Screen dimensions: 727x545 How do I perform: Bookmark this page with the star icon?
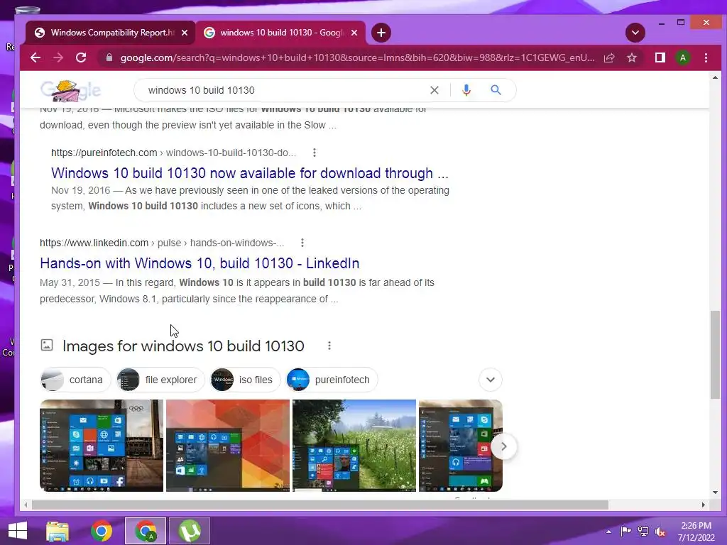[631, 58]
